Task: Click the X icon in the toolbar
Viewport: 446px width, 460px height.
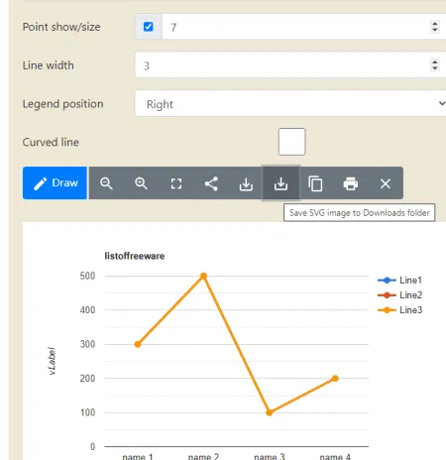Action: 386,183
